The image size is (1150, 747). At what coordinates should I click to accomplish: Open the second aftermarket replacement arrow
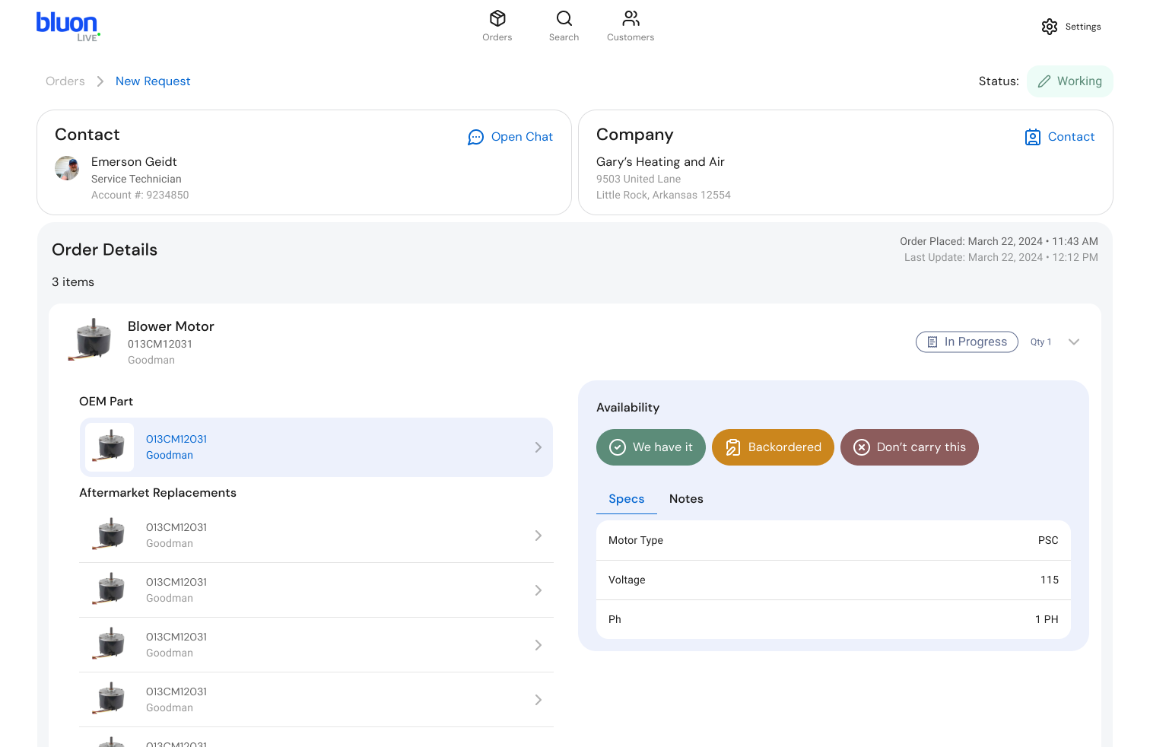pyautogui.click(x=538, y=590)
